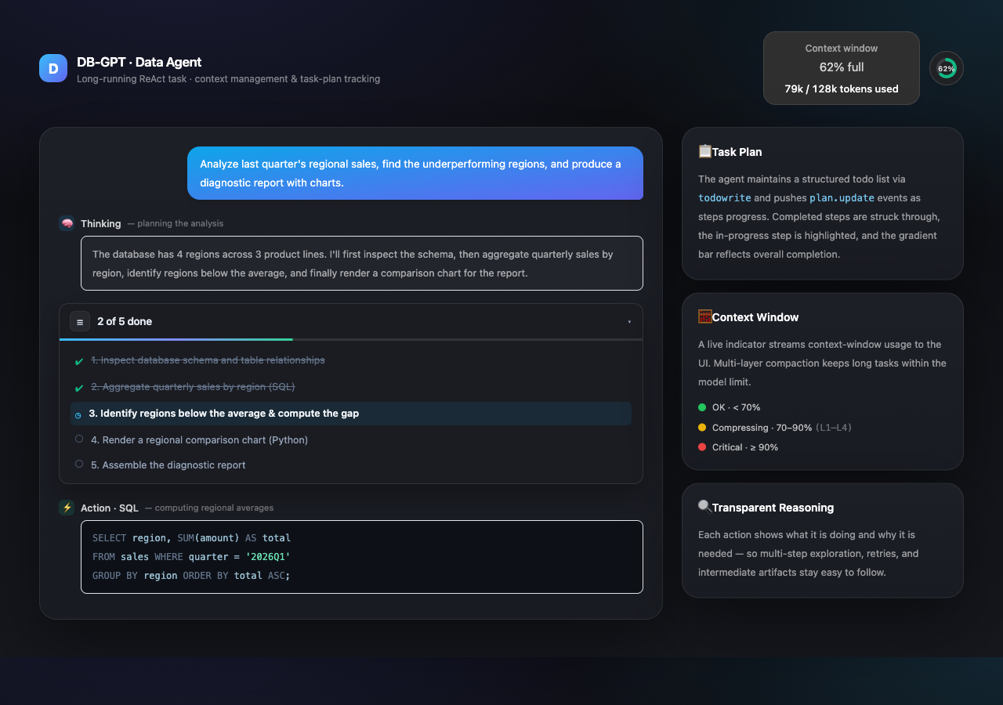Click the DB-GPT logo icon
1003x705 pixels.
pyautogui.click(x=53, y=68)
